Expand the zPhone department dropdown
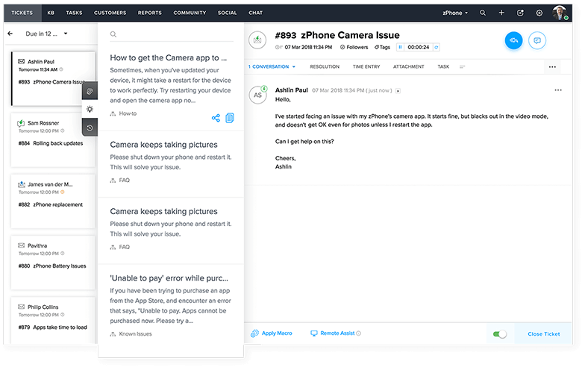This screenshot has width=582, height=367. coord(456,13)
